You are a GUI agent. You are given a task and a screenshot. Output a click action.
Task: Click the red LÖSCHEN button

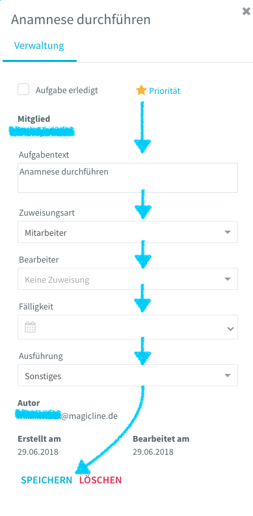click(100, 480)
